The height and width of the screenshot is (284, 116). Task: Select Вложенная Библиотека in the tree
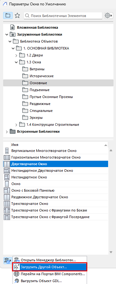coord(37,27)
